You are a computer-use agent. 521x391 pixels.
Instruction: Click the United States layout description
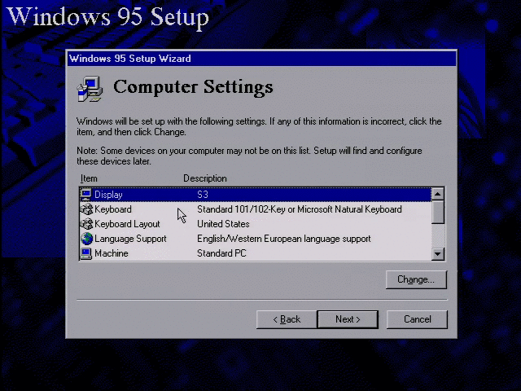[223, 224]
